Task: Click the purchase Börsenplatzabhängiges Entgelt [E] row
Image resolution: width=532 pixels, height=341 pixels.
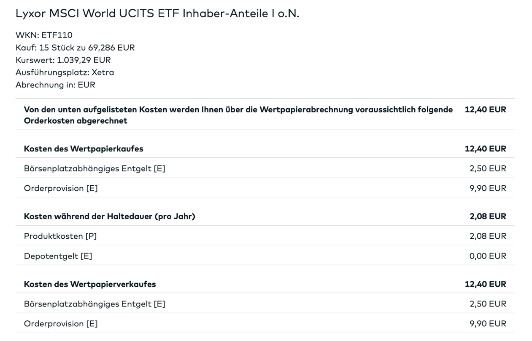Action: (x=265, y=168)
